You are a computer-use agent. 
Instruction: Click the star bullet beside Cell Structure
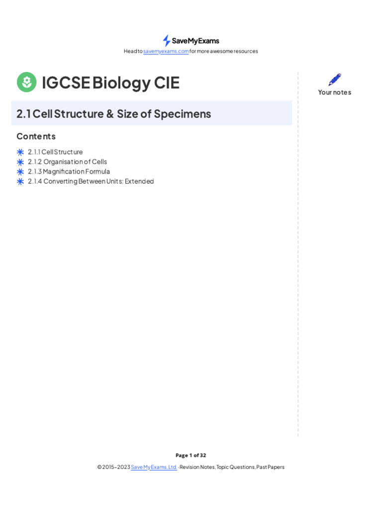coord(20,152)
